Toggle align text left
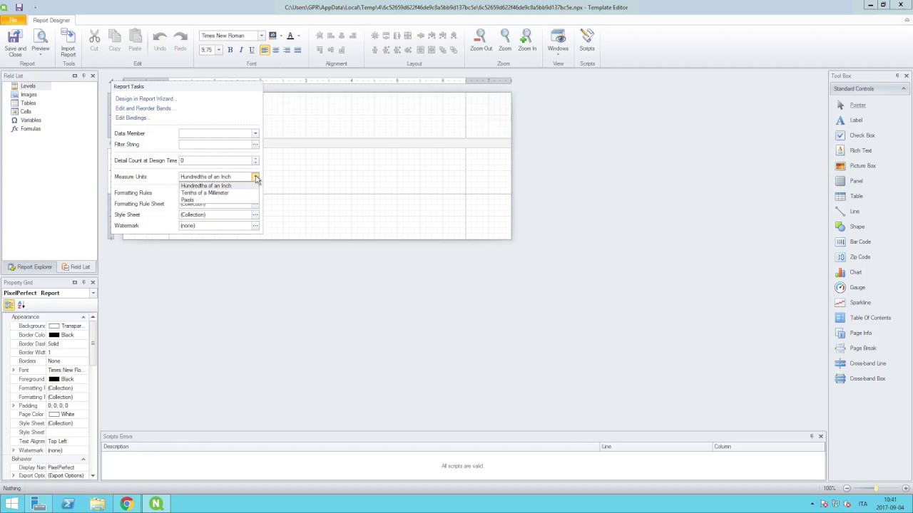 [x=265, y=50]
